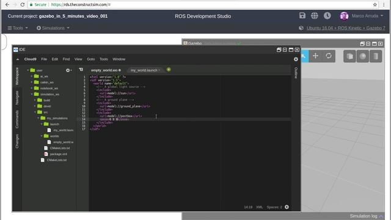The width and height of the screenshot is (391, 220).
Task: Open the Window menu in the IDE
Action: pyautogui.click(x=119, y=59)
